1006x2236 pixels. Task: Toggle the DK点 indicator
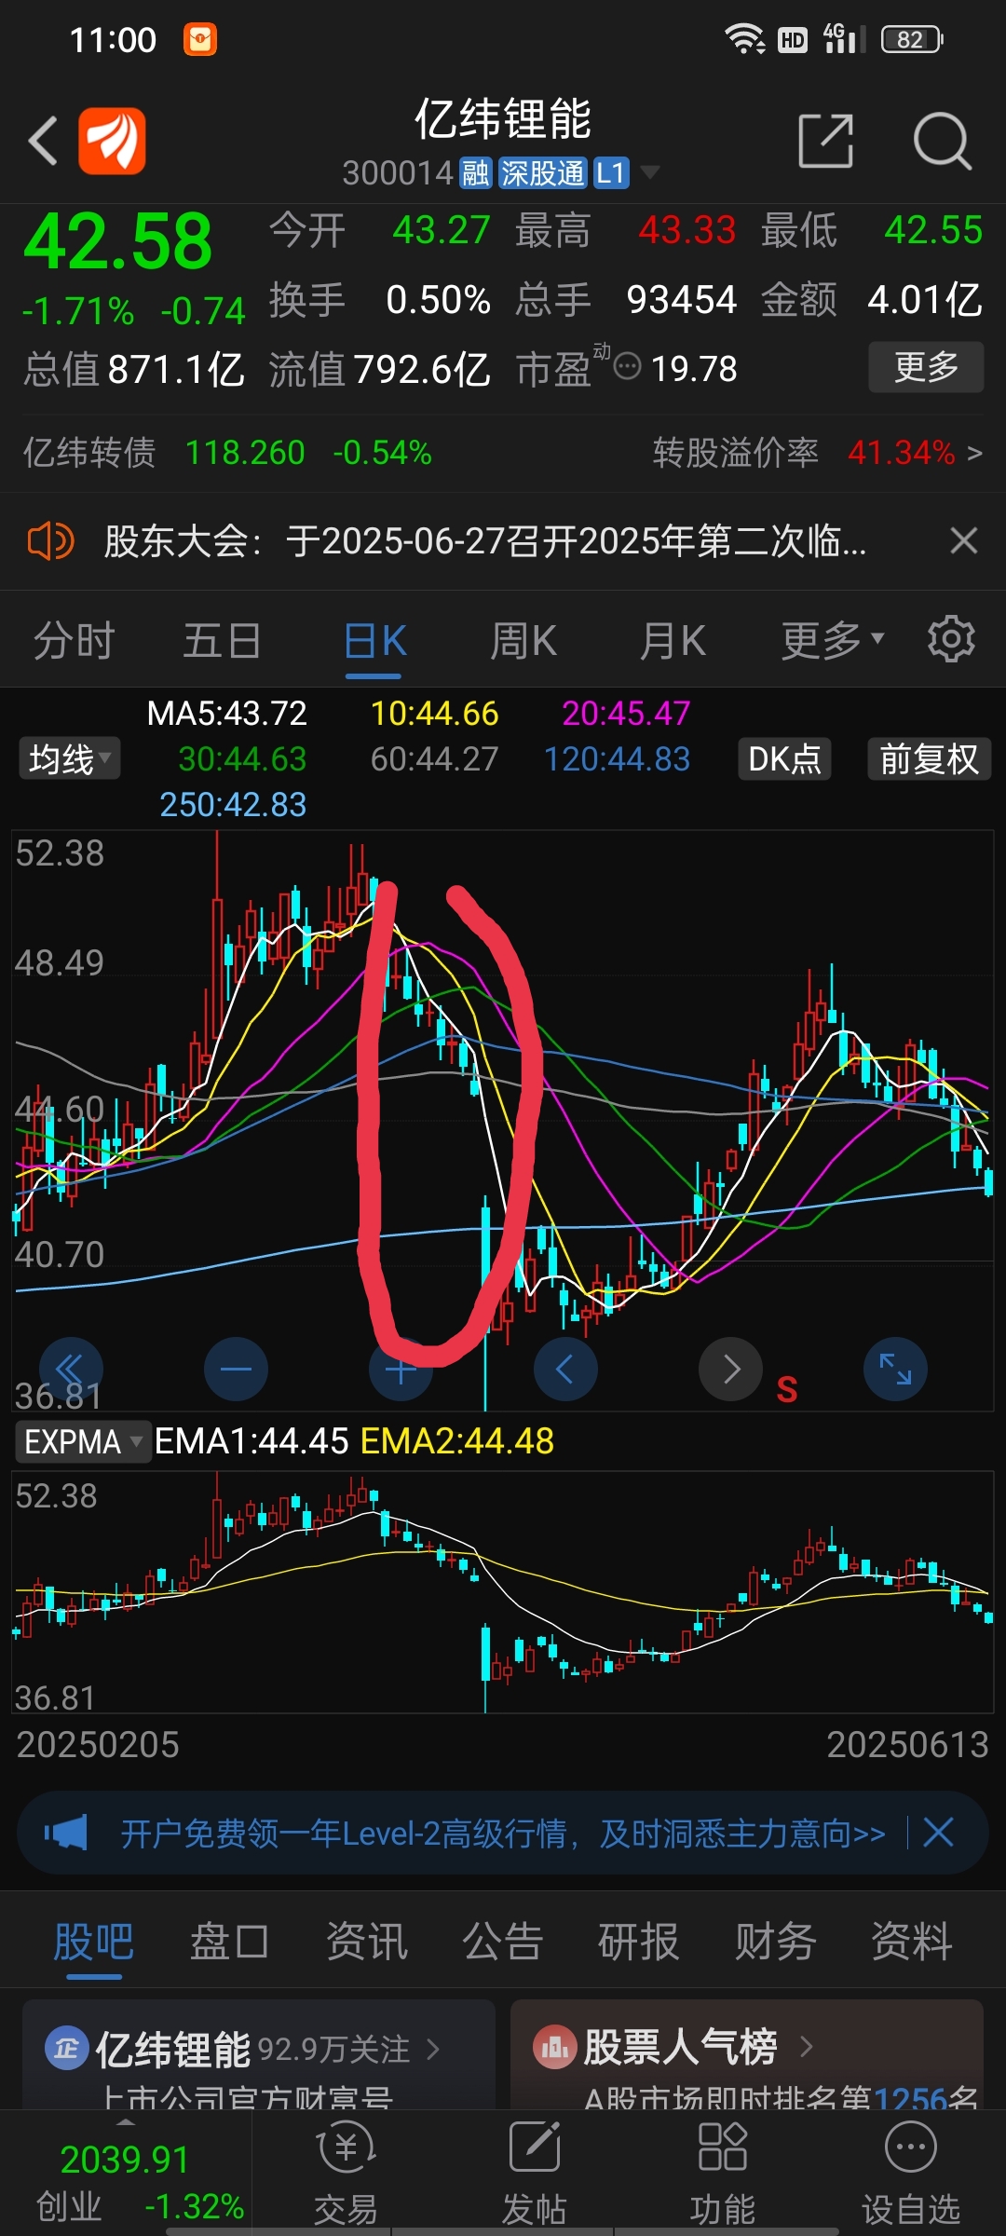pos(784,758)
